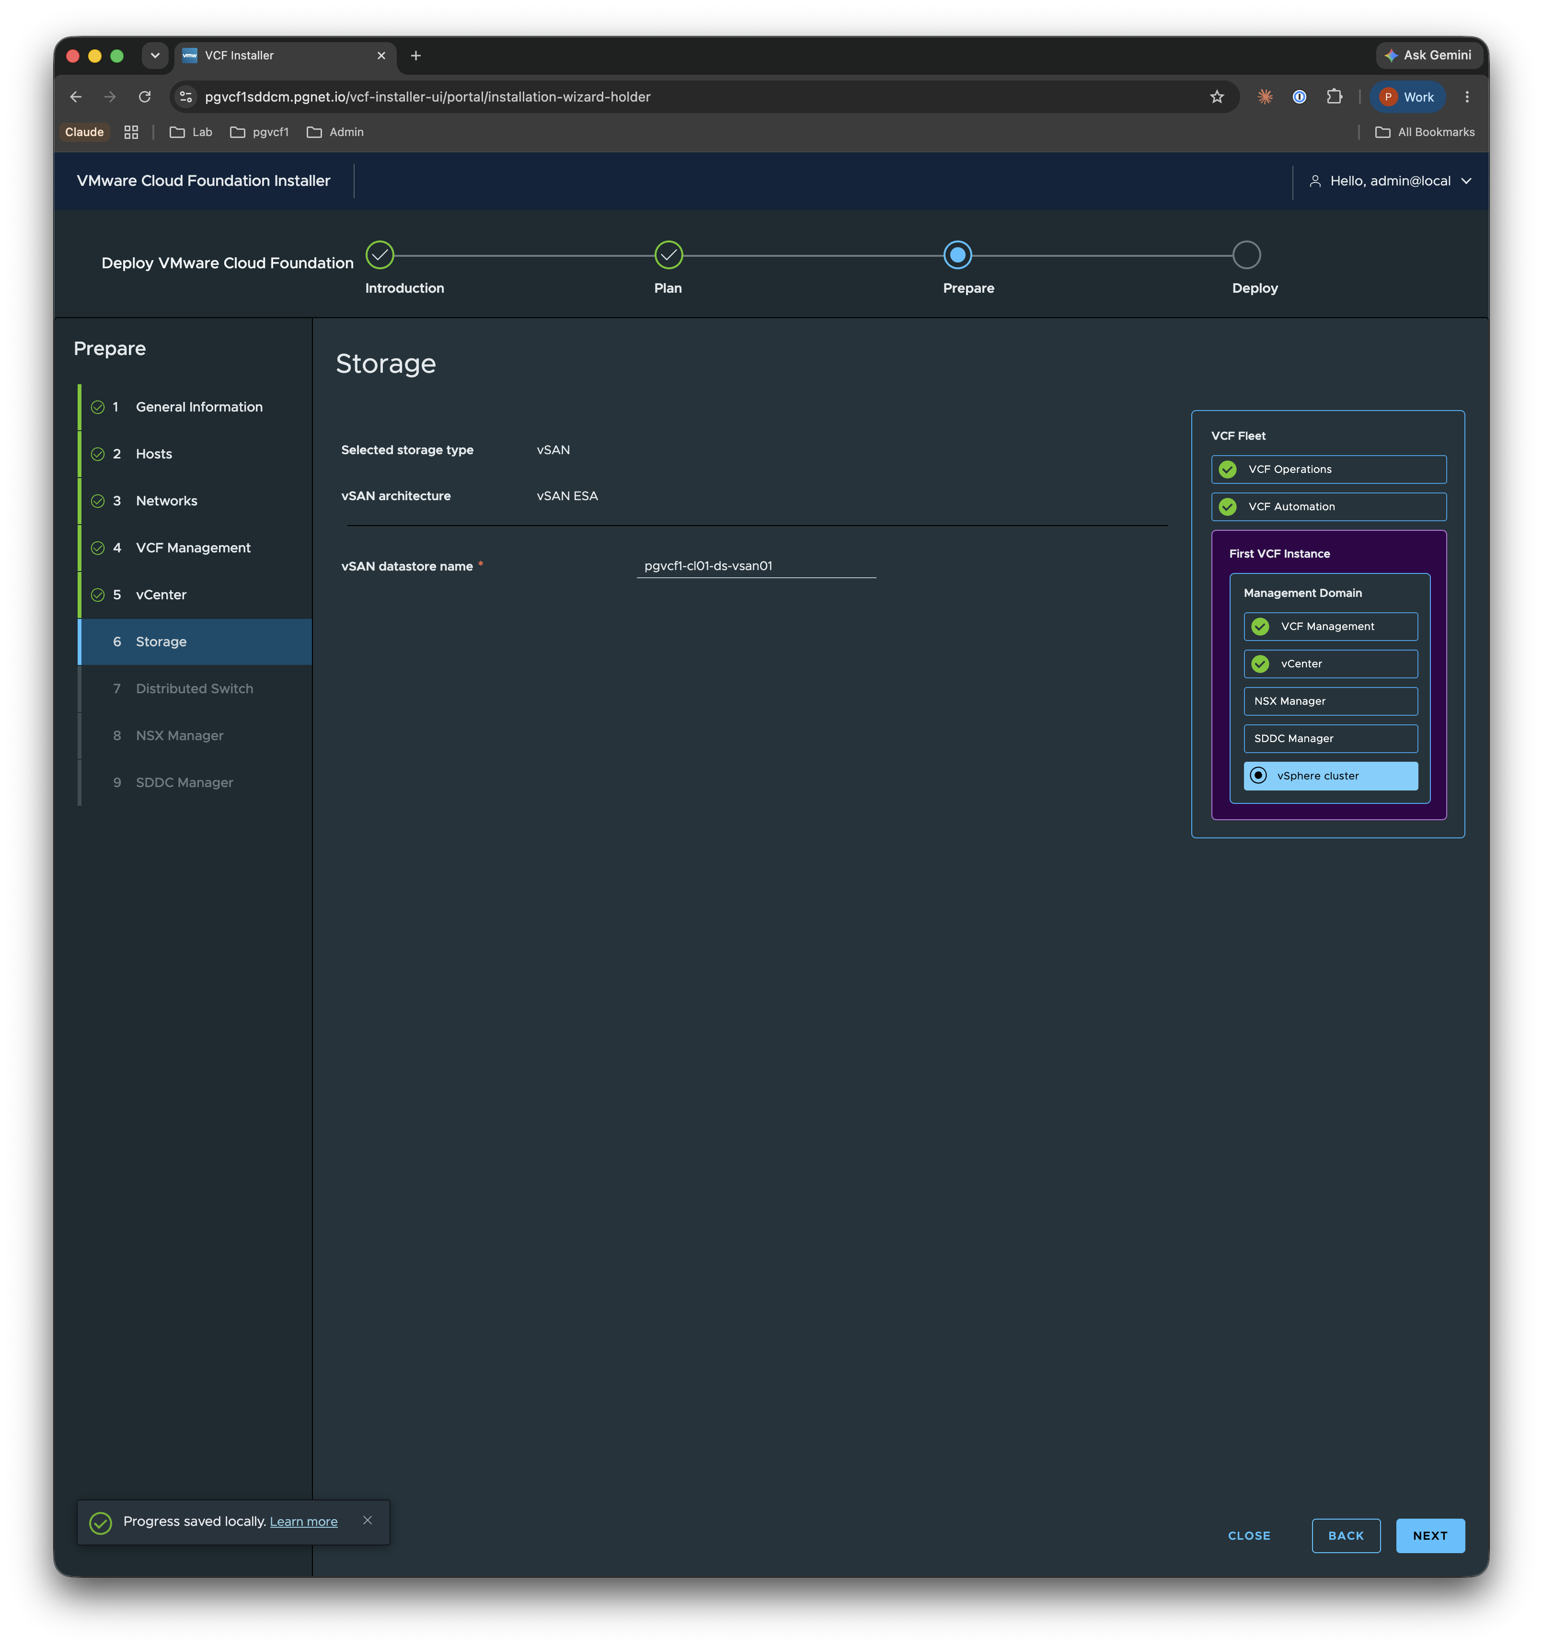Viewport: 1543px width, 1648px height.
Task: Click VCF Management box in Management Domain
Action: tap(1330, 627)
